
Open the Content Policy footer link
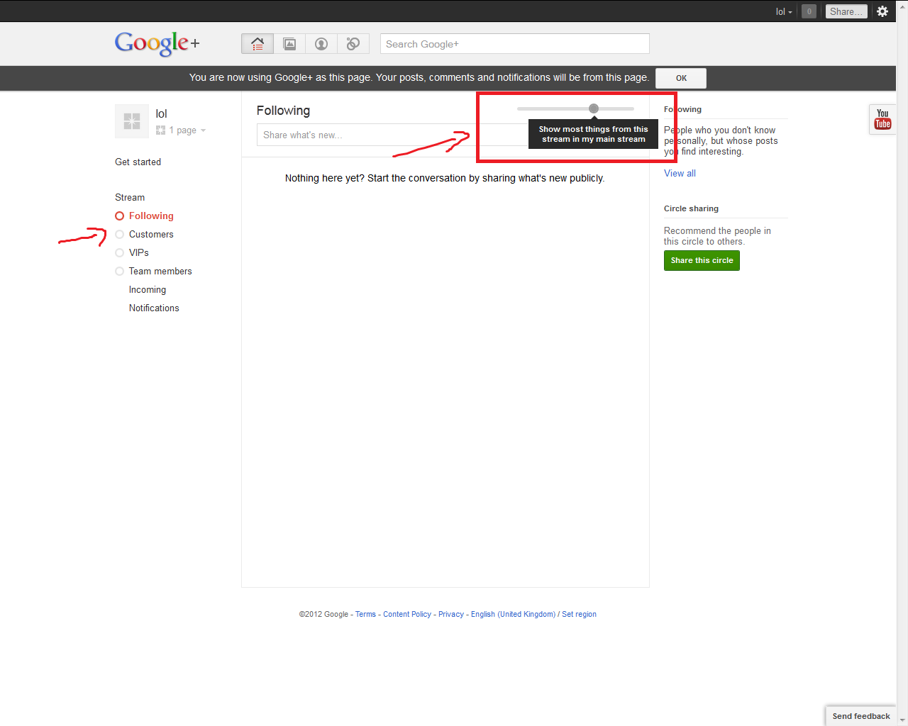pyautogui.click(x=407, y=614)
